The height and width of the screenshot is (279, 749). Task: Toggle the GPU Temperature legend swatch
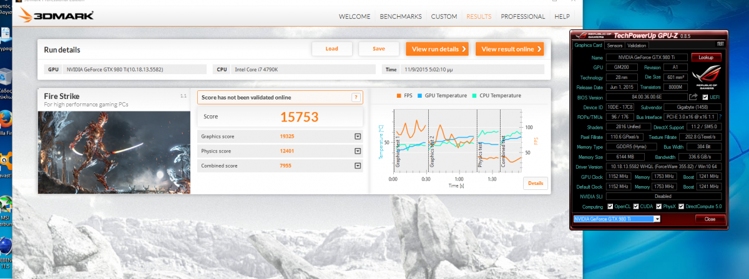(x=421, y=96)
